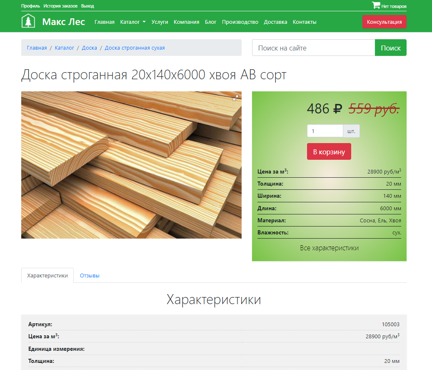Open the Контакты menu item
This screenshot has width=432, height=370.
305,22
